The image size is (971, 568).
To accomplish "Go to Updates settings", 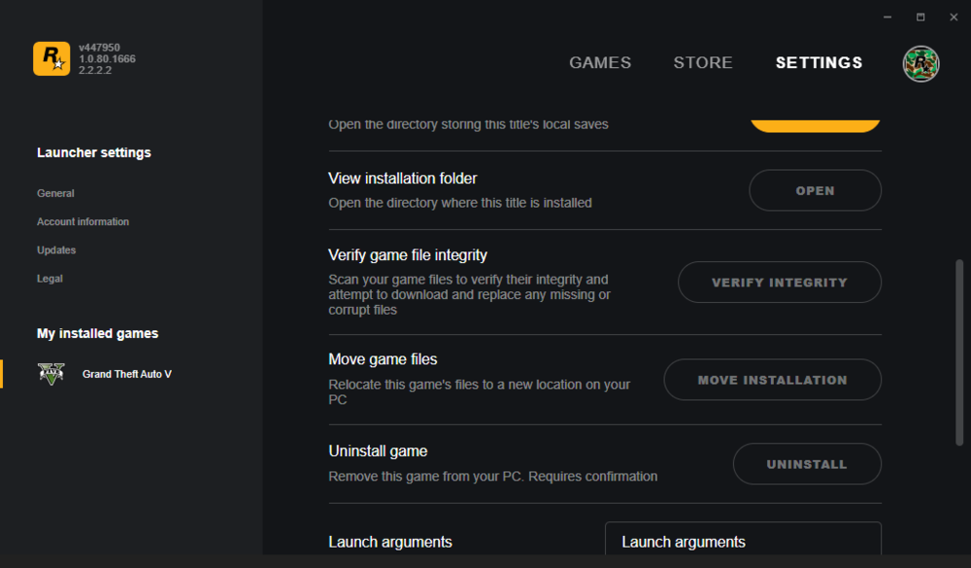I will (x=56, y=251).
